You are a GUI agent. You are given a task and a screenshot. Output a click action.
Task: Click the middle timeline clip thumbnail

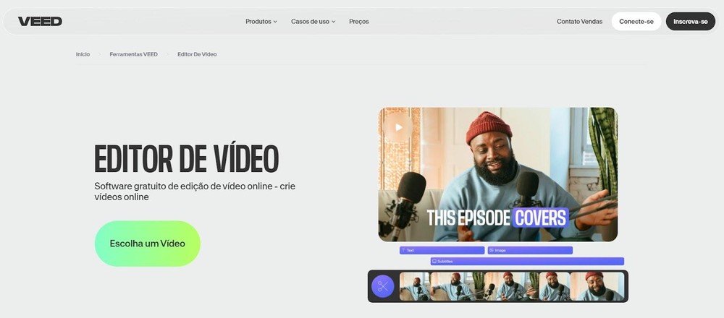click(511, 286)
